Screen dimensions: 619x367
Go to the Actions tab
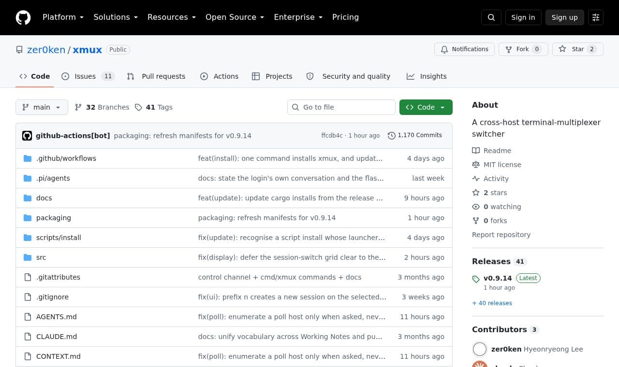pyautogui.click(x=219, y=76)
